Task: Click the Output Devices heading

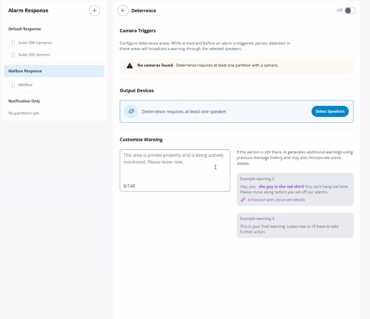Action: [137, 91]
